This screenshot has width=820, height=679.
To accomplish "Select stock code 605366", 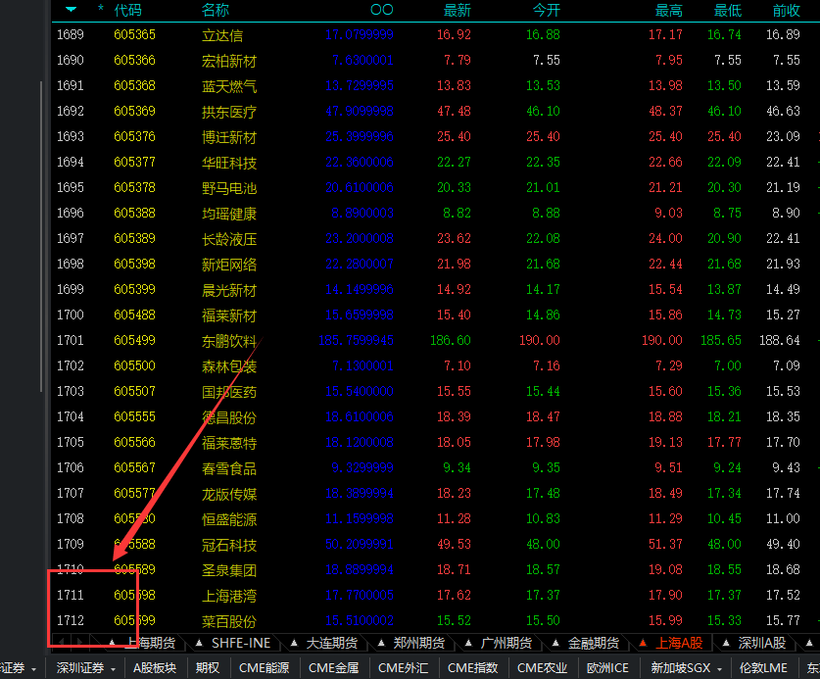I will (134, 60).
